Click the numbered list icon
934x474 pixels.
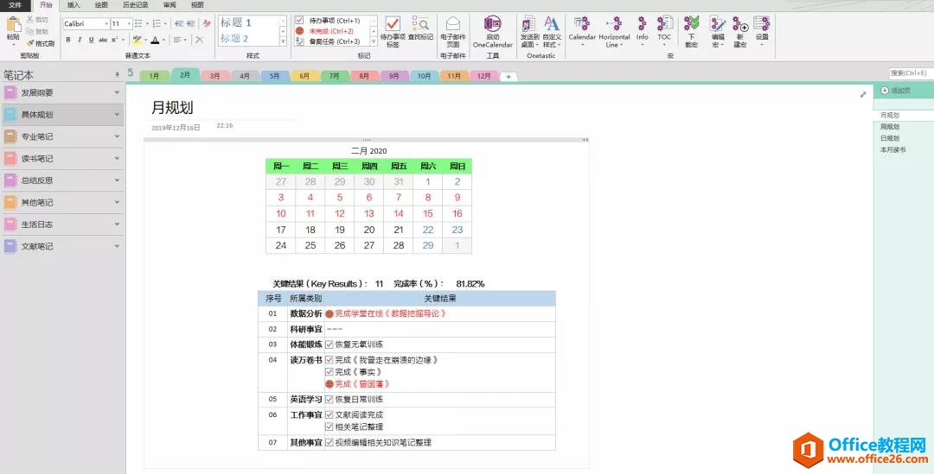[x=156, y=24]
